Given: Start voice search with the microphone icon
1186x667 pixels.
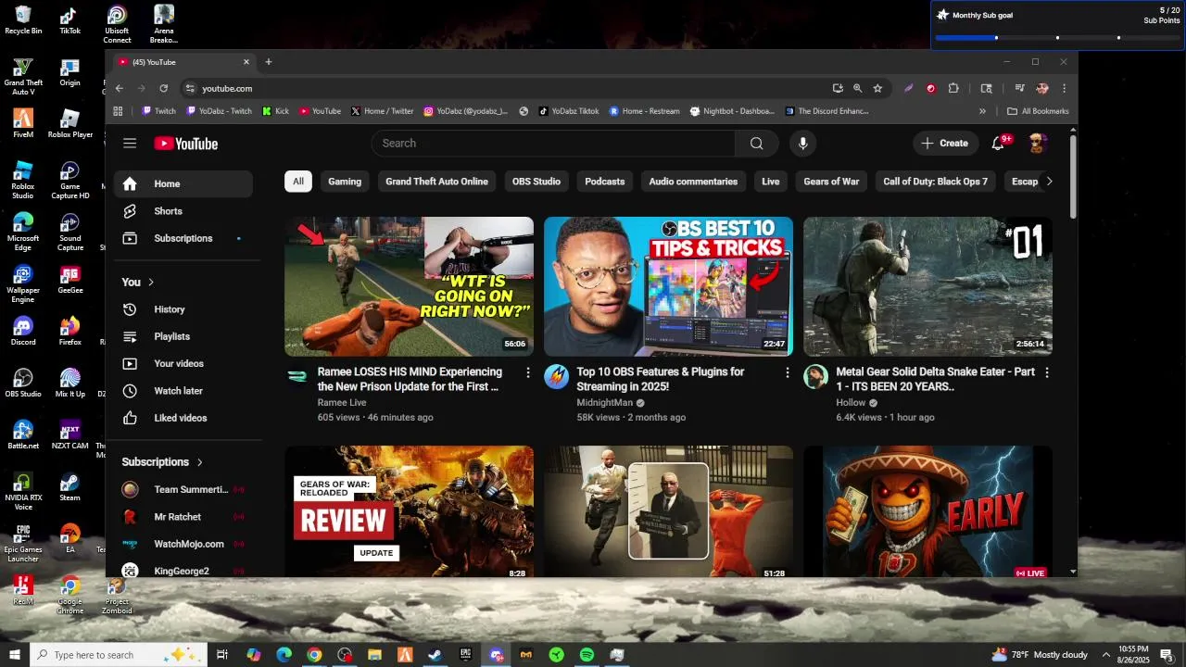Looking at the screenshot, I should pyautogui.click(x=803, y=144).
